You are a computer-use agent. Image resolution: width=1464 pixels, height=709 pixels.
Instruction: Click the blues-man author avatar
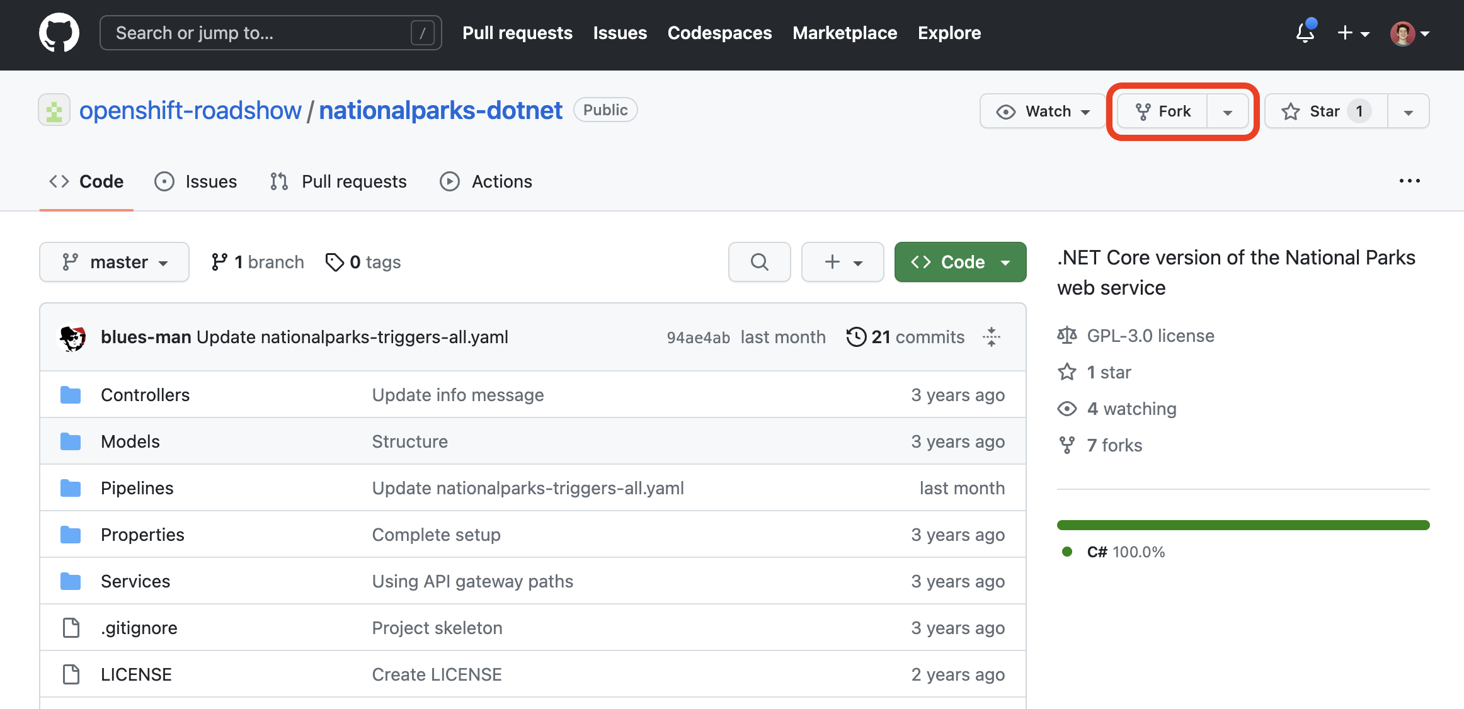tap(72, 337)
